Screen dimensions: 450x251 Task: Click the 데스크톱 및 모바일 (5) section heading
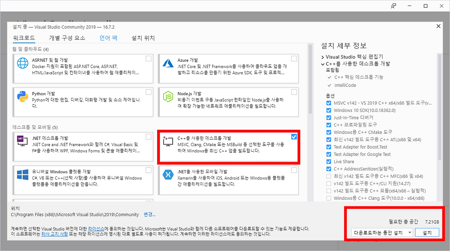(x=36, y=127)
